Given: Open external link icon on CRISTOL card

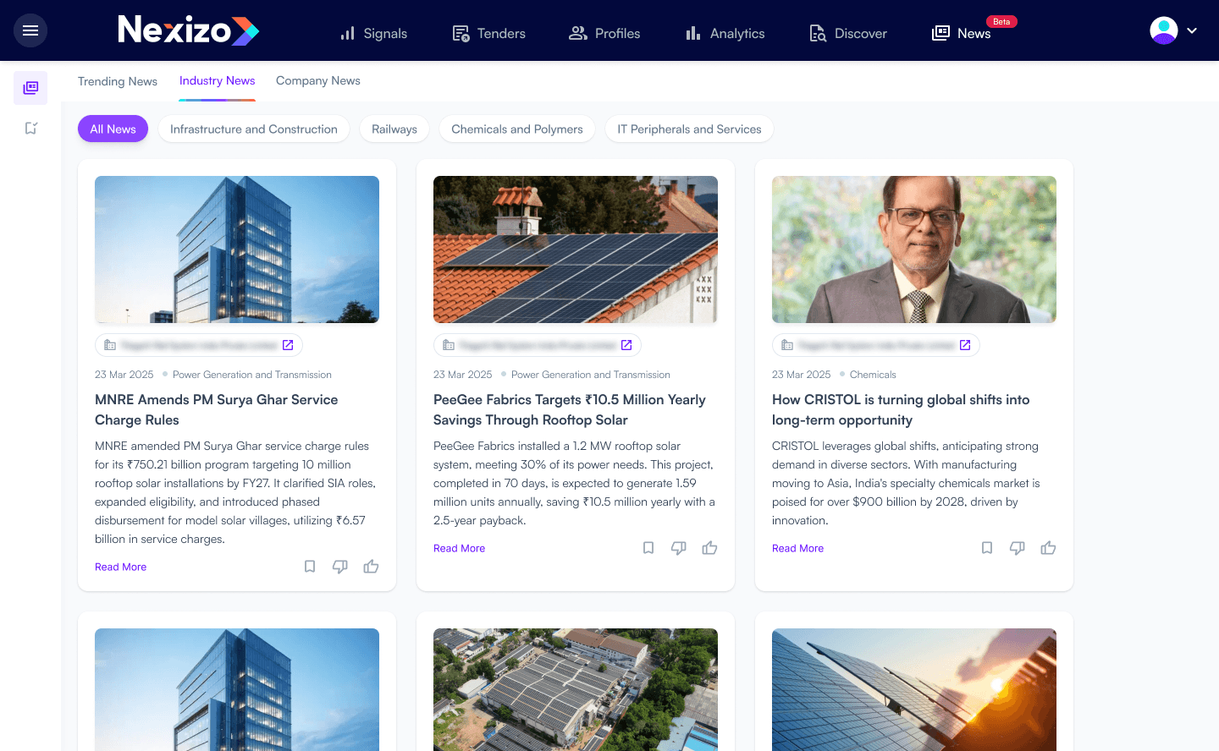Looking at the screenshot, I should [x=965, y=345].
